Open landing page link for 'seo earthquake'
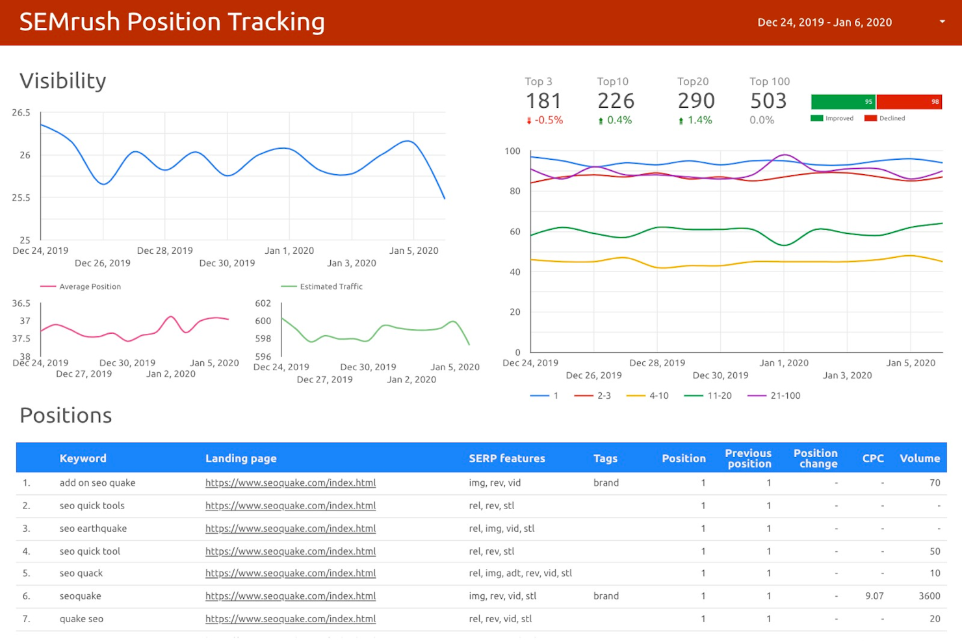962x641 pixels. [x=291, y=529]
